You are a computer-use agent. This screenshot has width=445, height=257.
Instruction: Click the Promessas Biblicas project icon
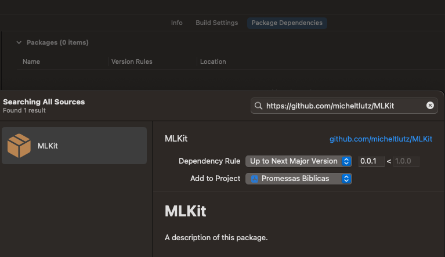coord(255,179)
